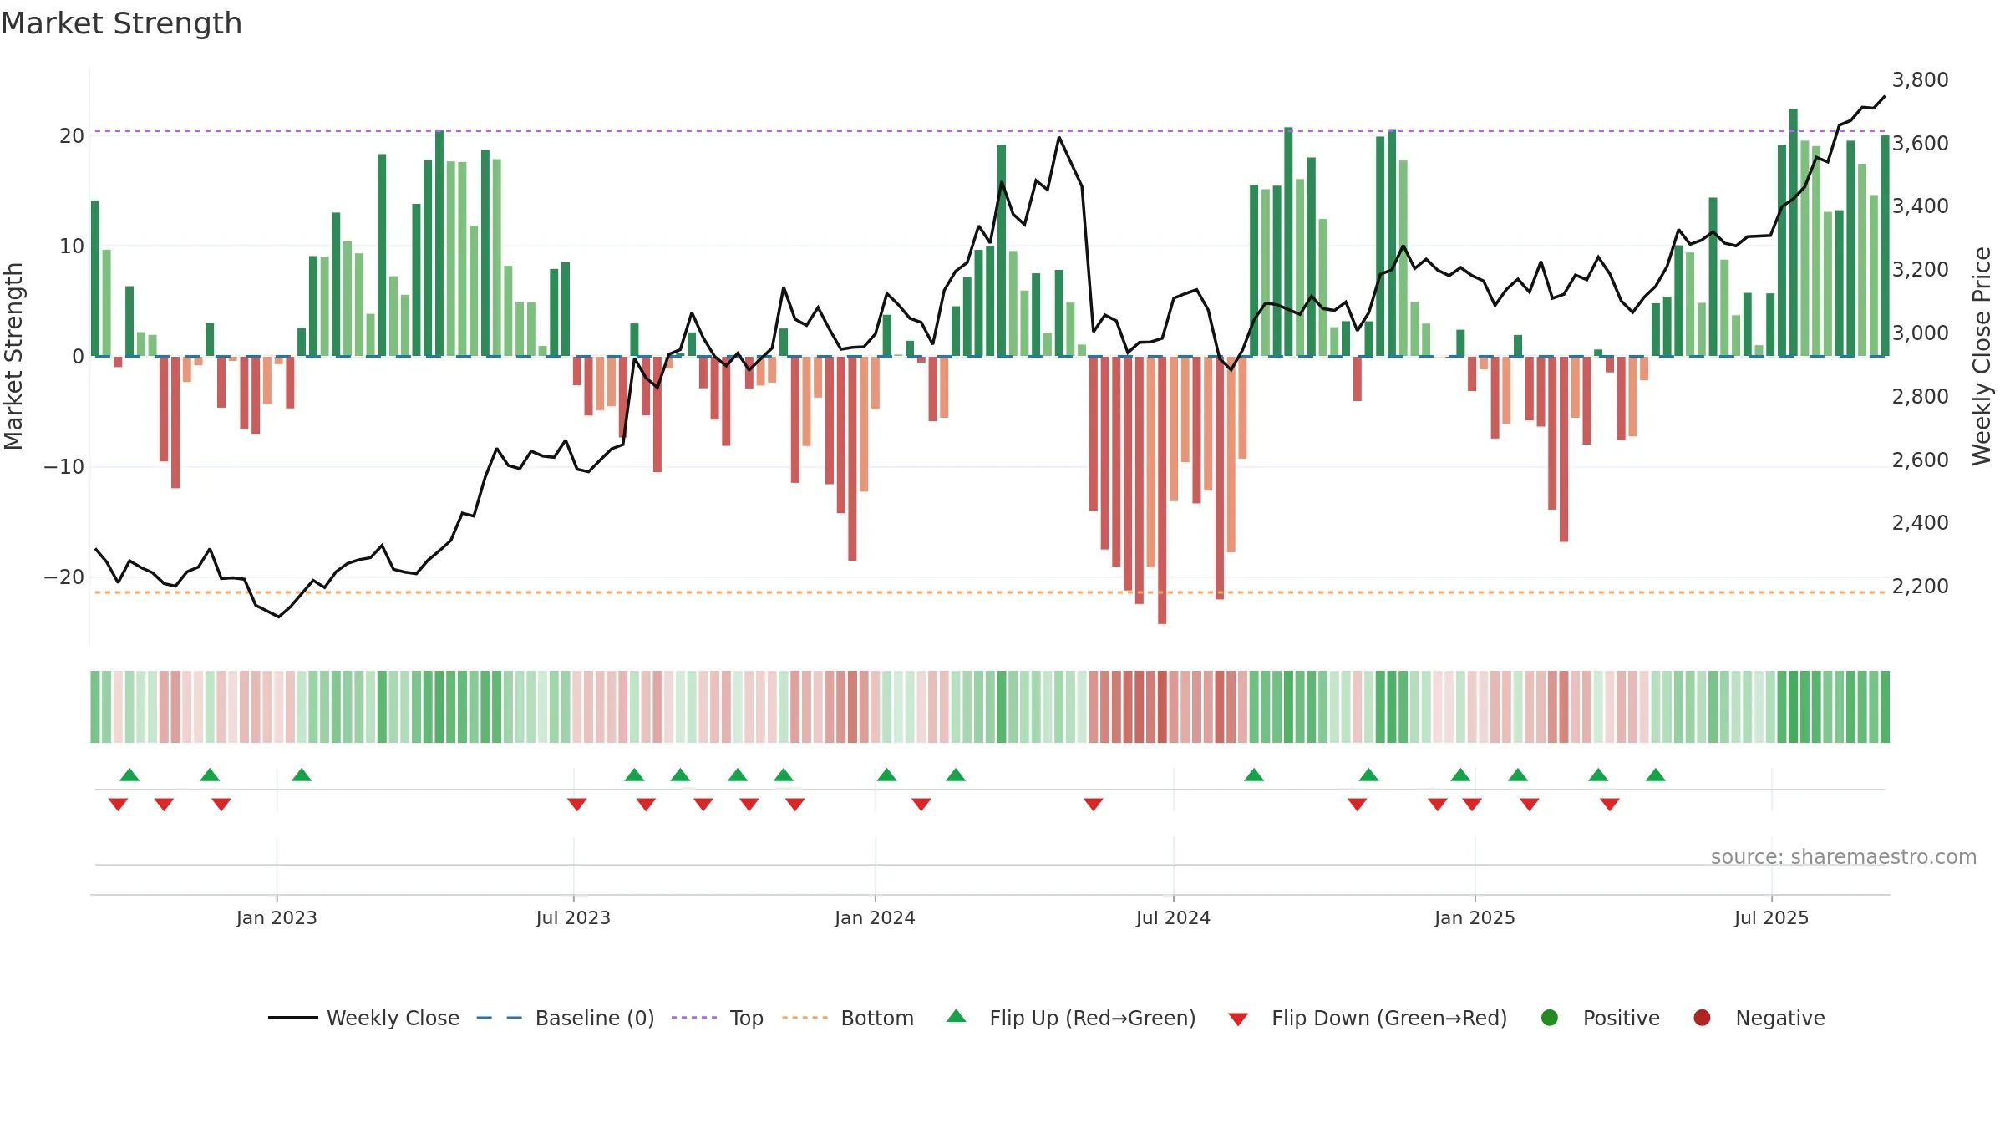
Task: Click the Weekly Close Price right axis title
Action: coord(1982,356)
